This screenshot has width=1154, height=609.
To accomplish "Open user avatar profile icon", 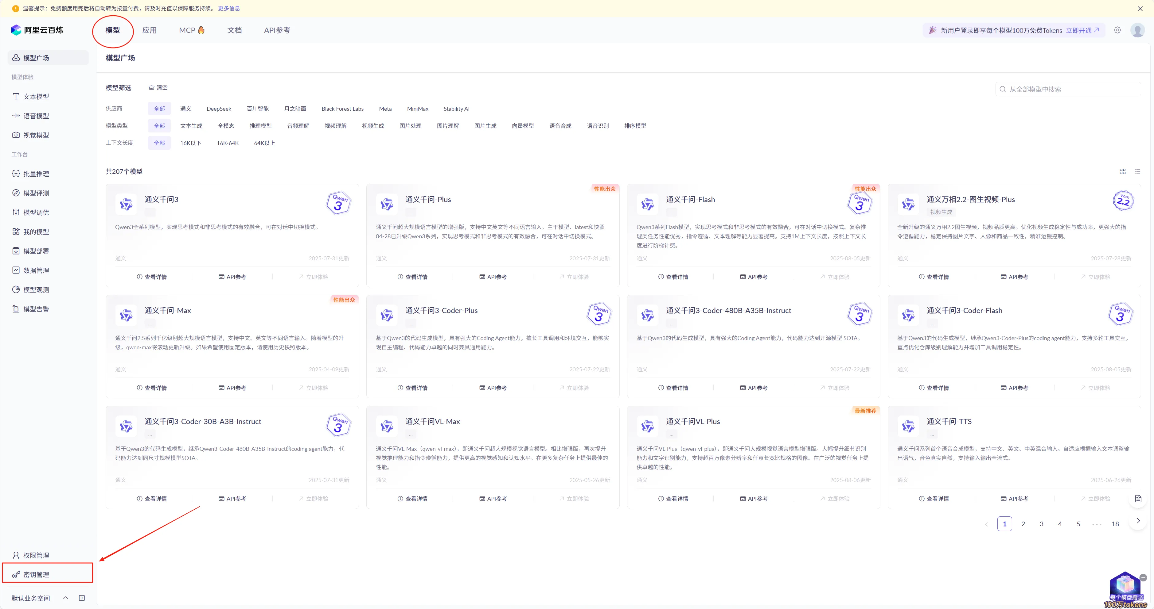I will point(1137,30).
